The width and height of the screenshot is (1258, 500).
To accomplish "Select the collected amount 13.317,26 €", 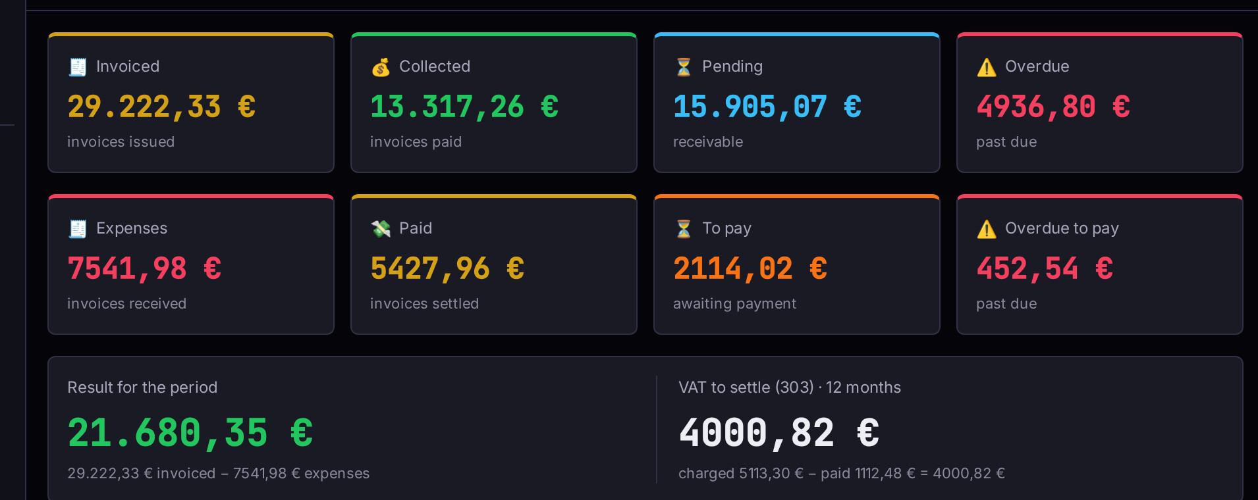I will [464, 107].
